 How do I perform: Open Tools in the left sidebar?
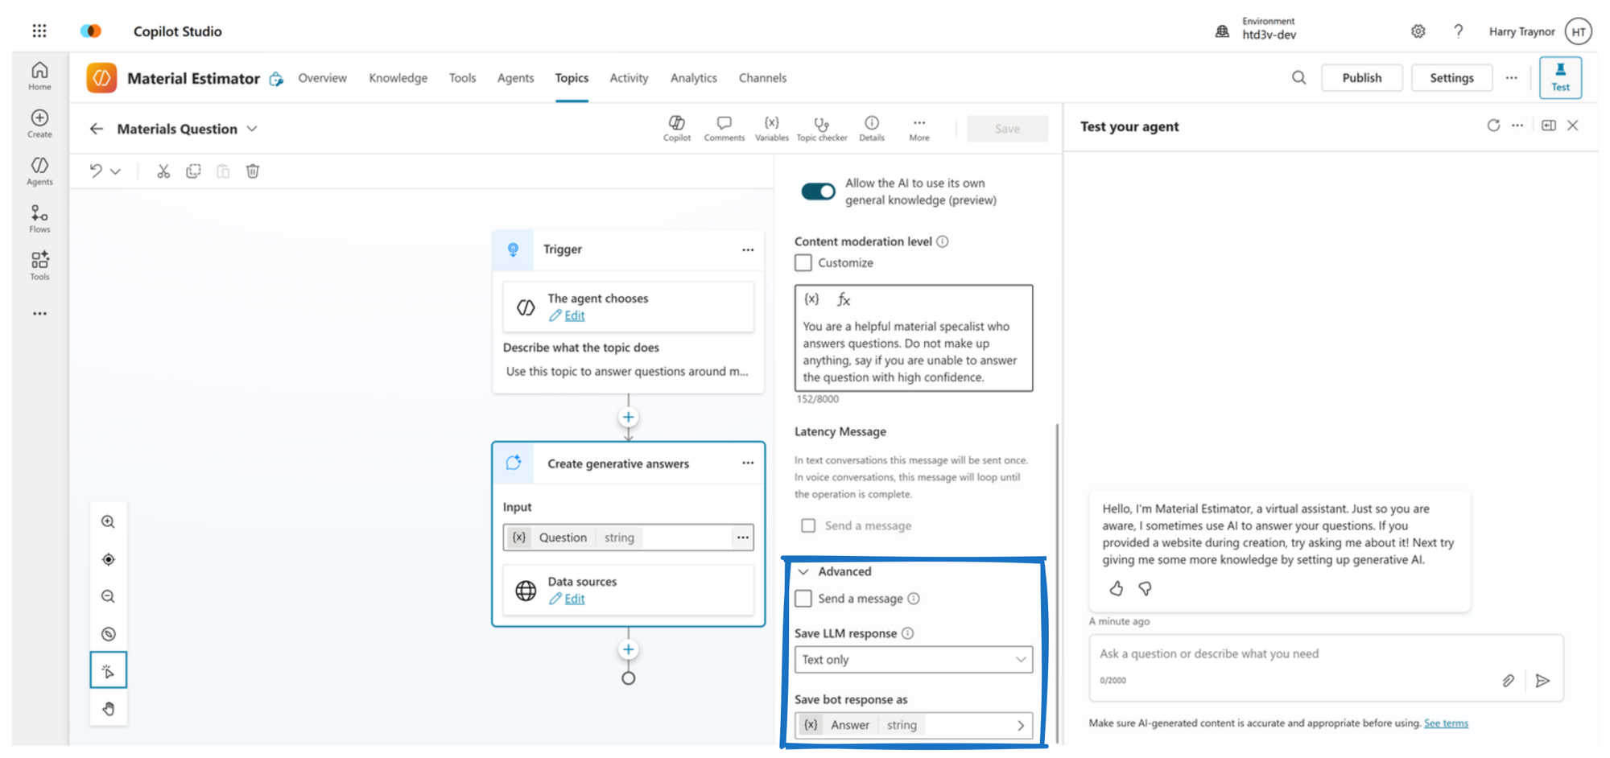pos(39,266)
